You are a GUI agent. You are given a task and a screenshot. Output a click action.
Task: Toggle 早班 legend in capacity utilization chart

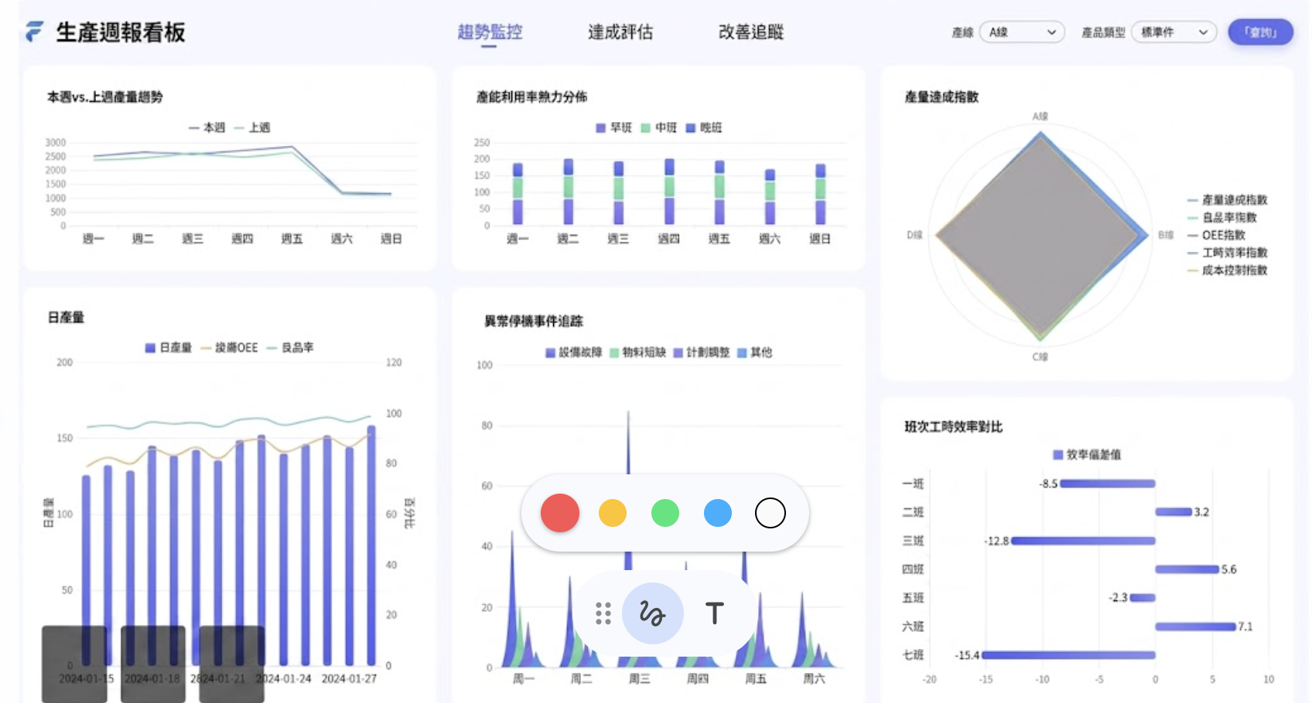point(614,127)
